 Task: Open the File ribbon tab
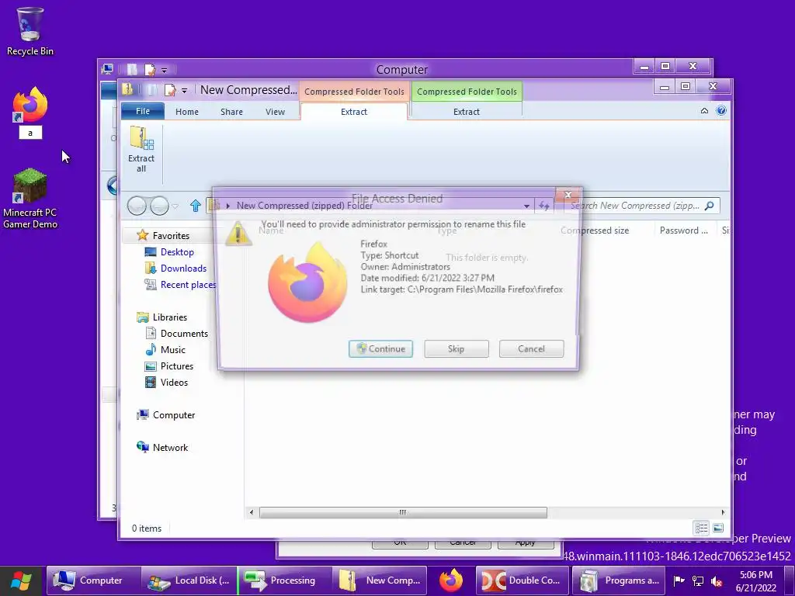coord(143,111)
